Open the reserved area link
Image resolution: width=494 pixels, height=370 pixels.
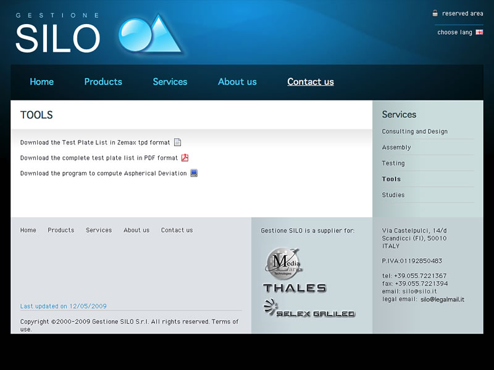point(463,14)
